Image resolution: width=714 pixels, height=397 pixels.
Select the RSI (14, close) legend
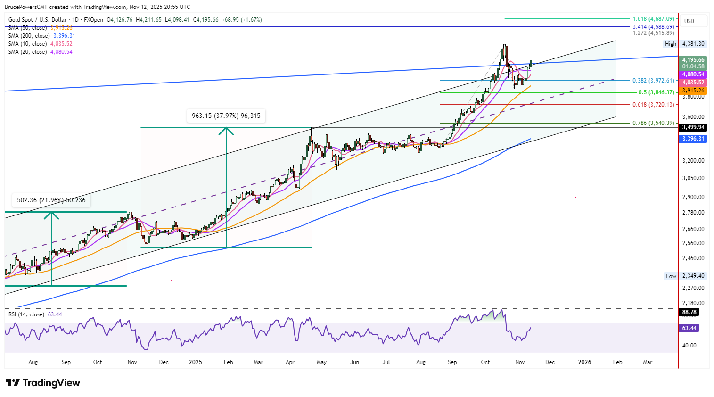pyautogui.click(x=26, y=314)
